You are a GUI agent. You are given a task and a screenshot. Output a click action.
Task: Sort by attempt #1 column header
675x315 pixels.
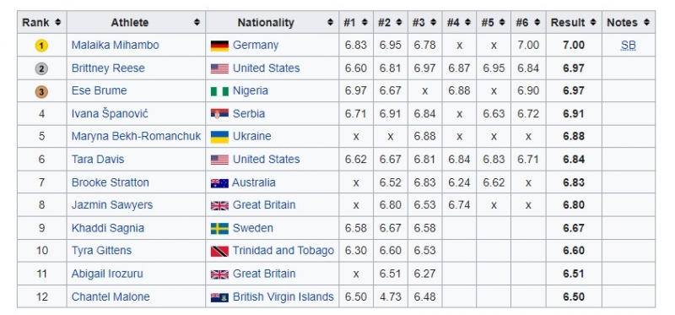pyautogui.click(x=355, y=23)
